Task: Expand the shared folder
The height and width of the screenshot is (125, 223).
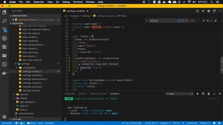Action: coord(14,98)
